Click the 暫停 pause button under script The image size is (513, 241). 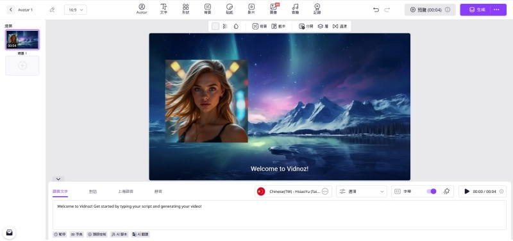tap(60, 235)
